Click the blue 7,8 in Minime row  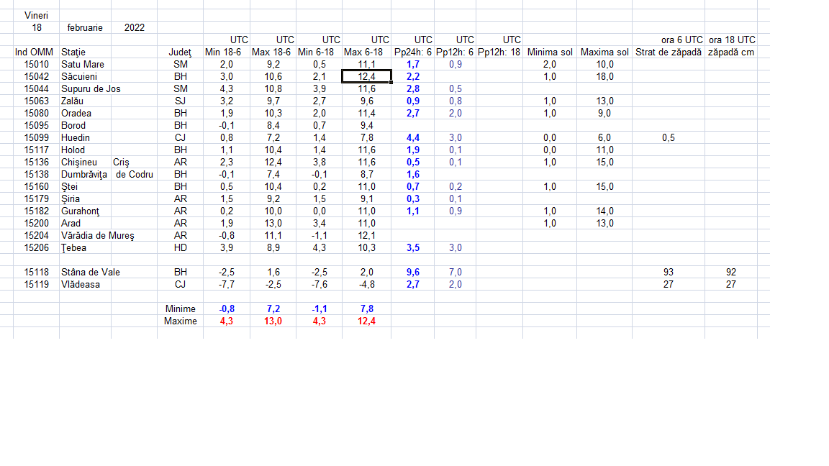pyautogui.click(x=366, y=309)
